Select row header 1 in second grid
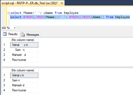The width and height of the screenshot is (133, 95). click(x=6, y=75)
